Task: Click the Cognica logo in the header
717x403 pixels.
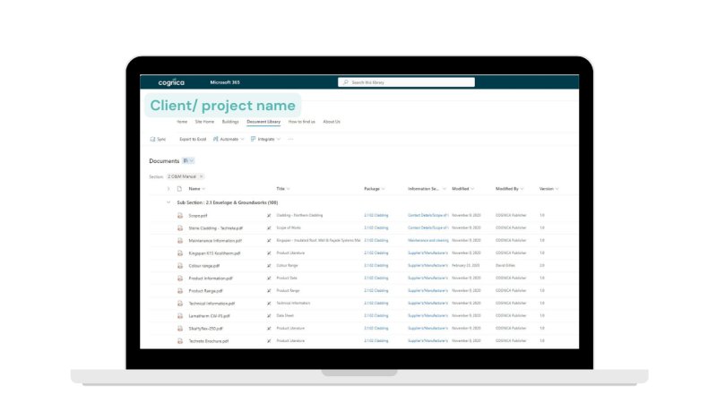Action: tap(171, 82)
